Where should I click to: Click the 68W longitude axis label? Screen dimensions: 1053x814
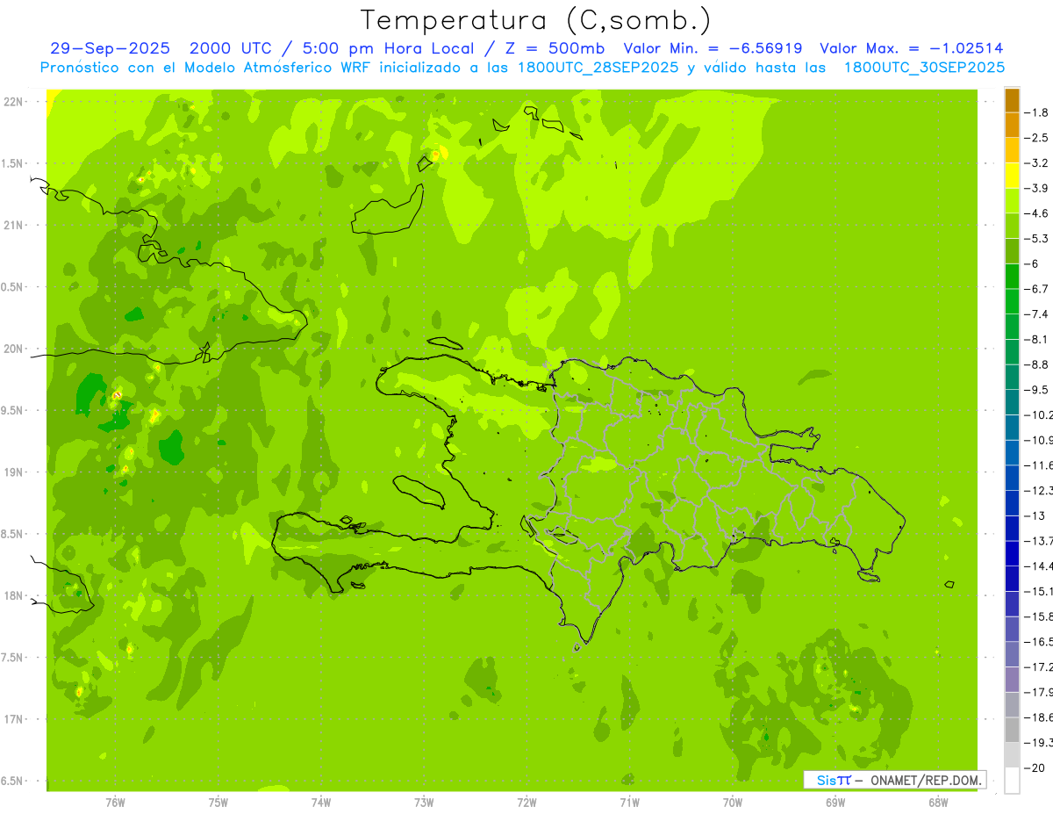[938, 803]
